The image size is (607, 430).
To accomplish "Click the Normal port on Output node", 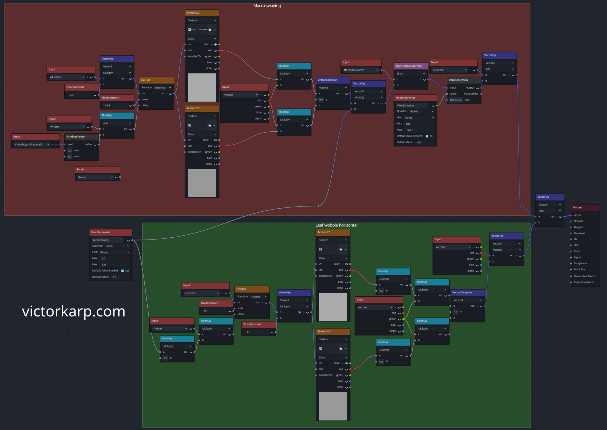I will [x=571, y=221].
